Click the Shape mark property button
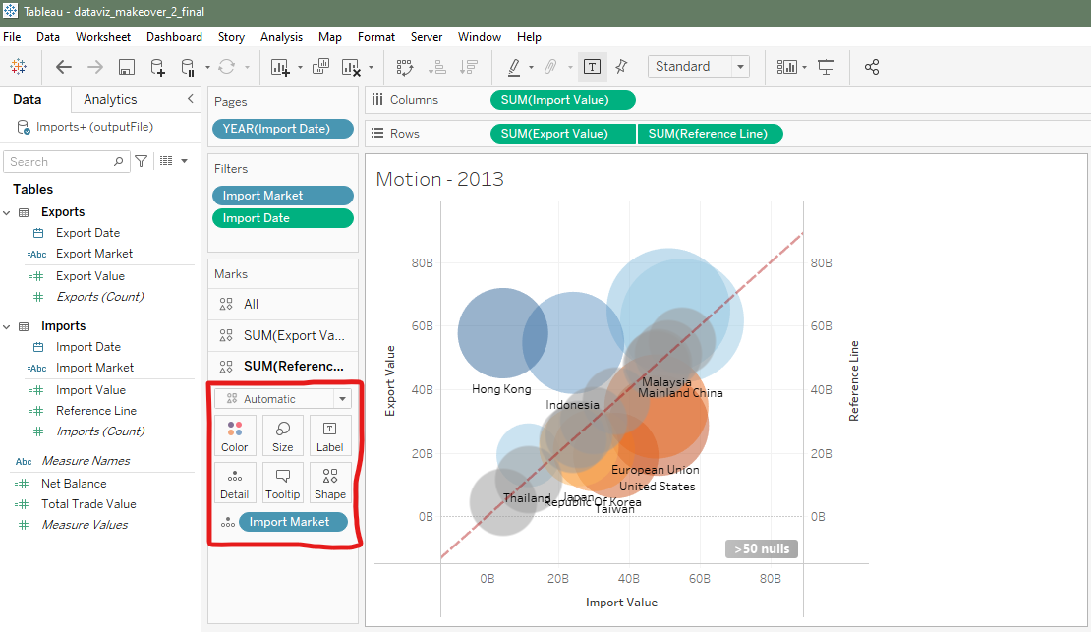Image resolution: width=1091 pixels, height=632 pixels. pos(330,483)
